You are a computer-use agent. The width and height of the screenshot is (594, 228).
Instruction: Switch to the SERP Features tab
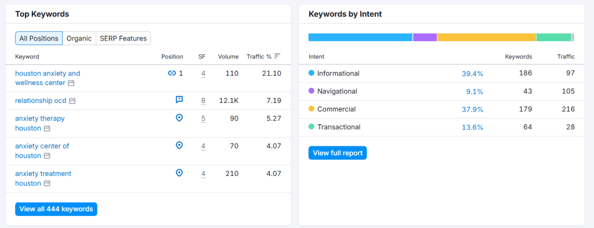pos(123,38)
